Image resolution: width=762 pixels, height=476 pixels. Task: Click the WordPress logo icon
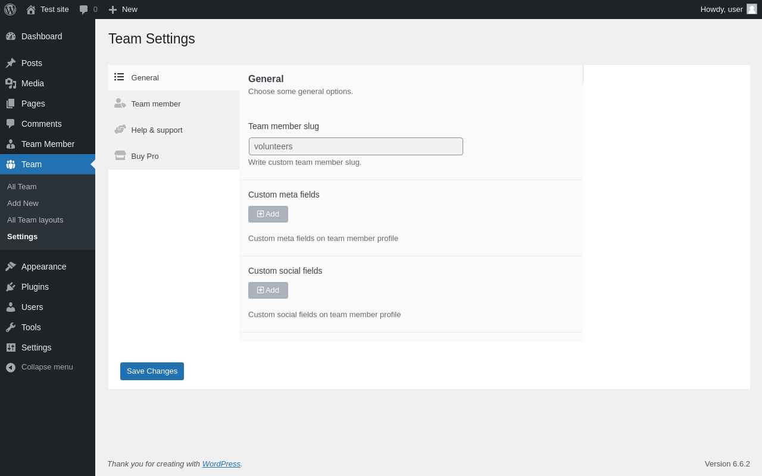click(10, 10)
